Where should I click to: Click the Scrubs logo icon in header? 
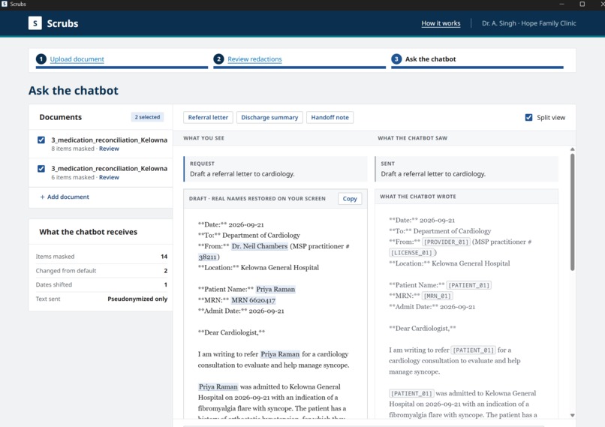pyautogui.click(x=35, y=23)
